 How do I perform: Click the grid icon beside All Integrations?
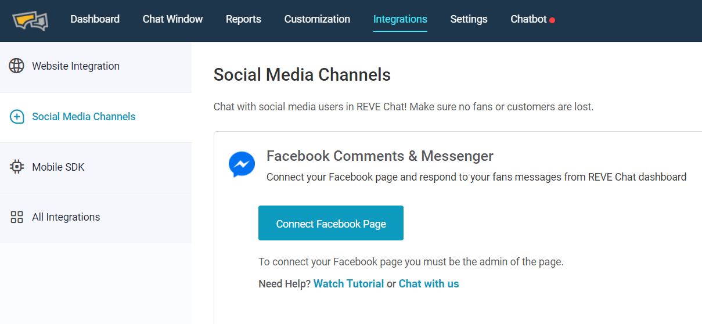(x=17, y=217)
